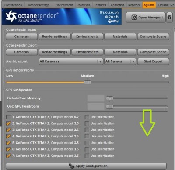Viewport: 175px width, 170px height.
Task: Click the otoy logo in banner
Action: (x=114, y=21)
